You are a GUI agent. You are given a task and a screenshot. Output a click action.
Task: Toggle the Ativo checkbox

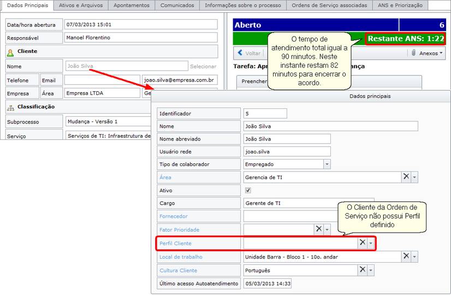click(x=248, y=190)
